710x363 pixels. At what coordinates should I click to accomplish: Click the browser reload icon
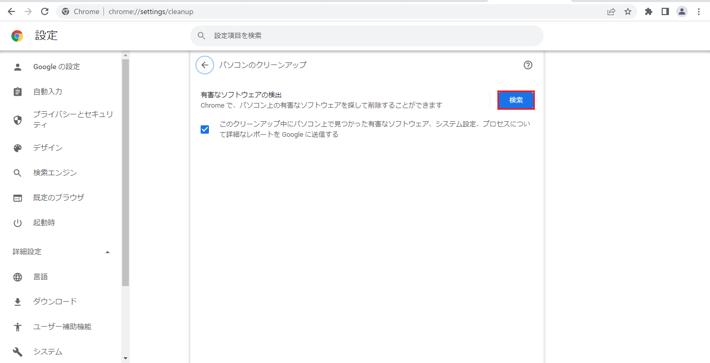click(45, 11)
